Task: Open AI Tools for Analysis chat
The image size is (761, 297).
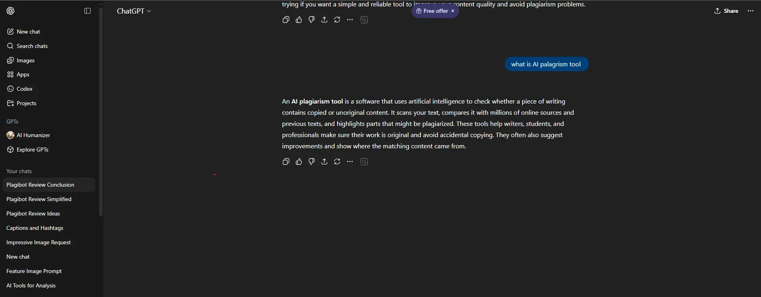Action: coord(48,285)
